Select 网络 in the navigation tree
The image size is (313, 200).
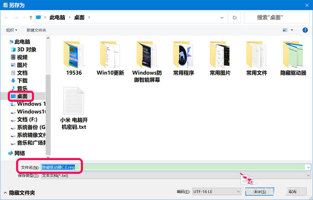[17, 153]
